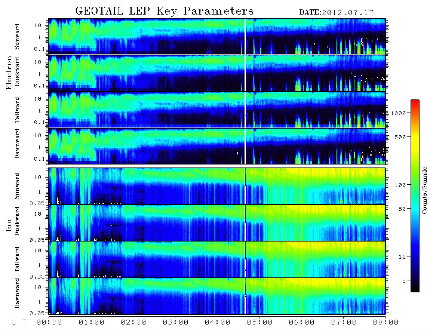Screen dimensions: 427x329
Task: Click the Ion Tailward spectrogram panel
Action: [x=217, y=259]
